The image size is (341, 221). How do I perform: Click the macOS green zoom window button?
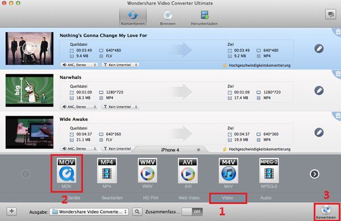tap(18, 3)
